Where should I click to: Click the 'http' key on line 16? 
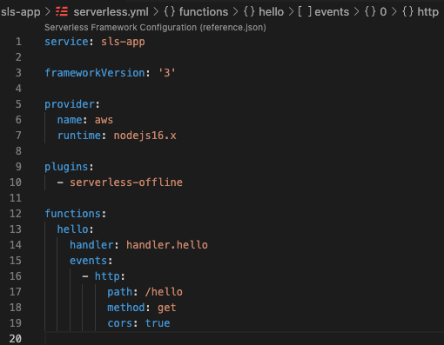[x=107, y=276]
